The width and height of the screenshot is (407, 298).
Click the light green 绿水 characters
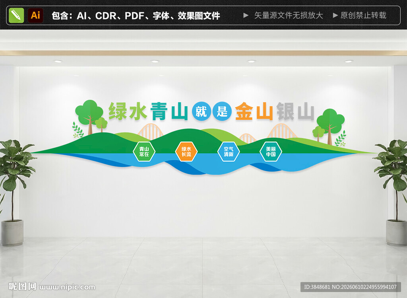pyautogui.click(x=128, y=111)
